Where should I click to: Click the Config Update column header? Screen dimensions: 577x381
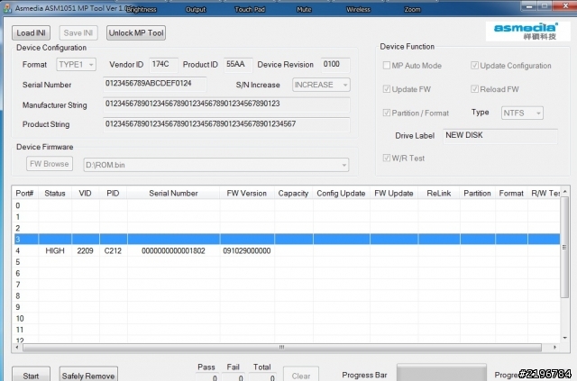click(341, 194)
